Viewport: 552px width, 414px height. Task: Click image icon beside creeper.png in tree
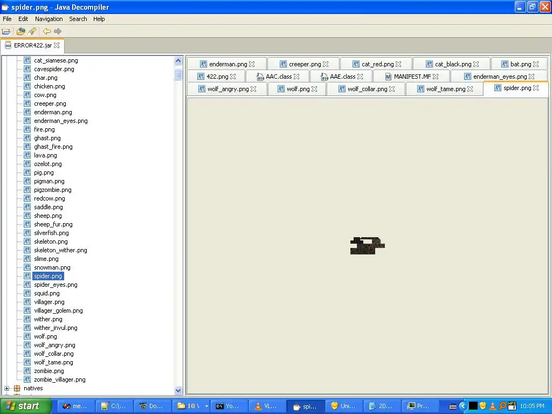[x=27, y=103]
